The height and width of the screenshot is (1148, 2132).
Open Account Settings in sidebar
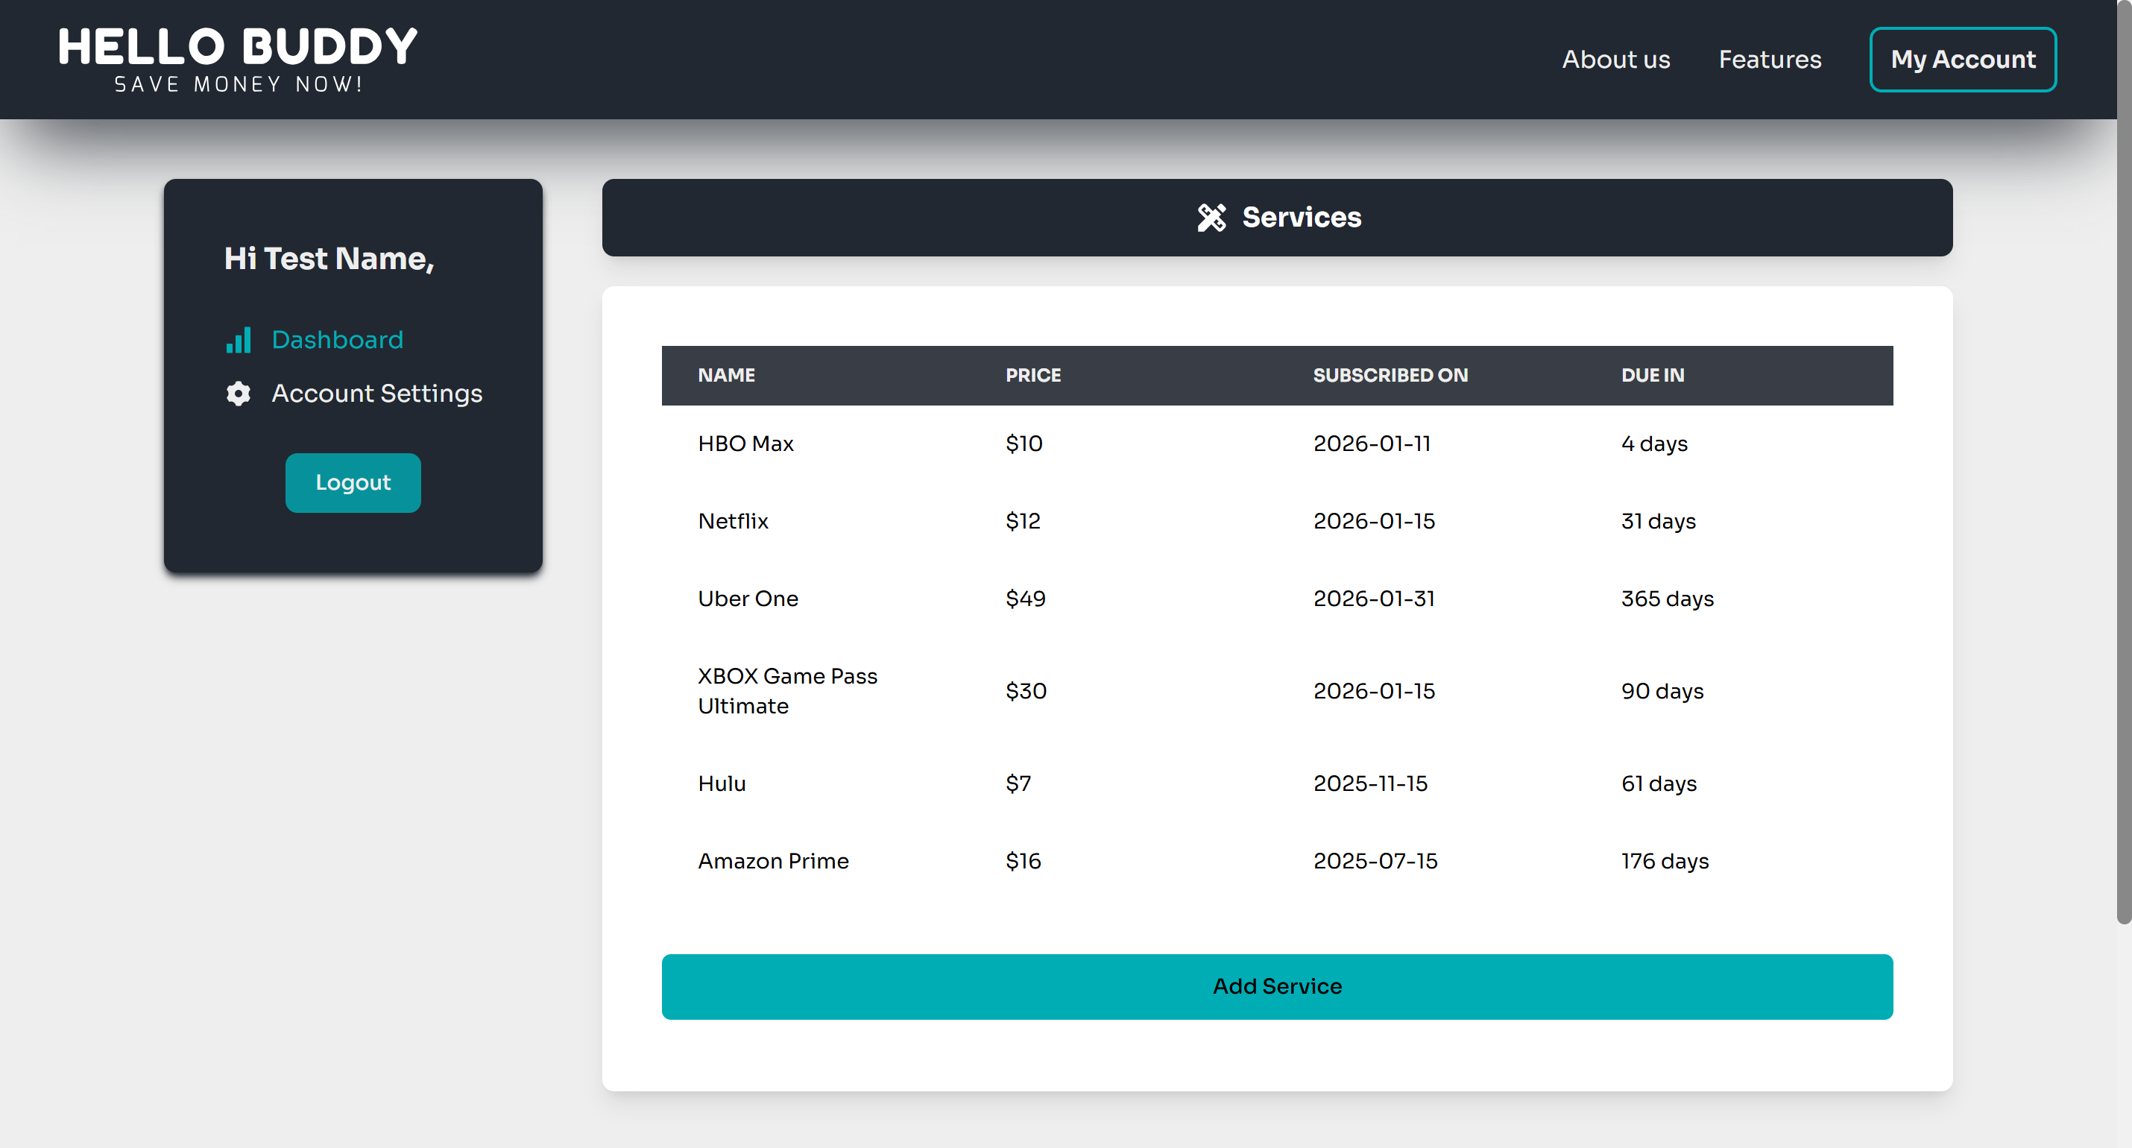pos(376,394)
